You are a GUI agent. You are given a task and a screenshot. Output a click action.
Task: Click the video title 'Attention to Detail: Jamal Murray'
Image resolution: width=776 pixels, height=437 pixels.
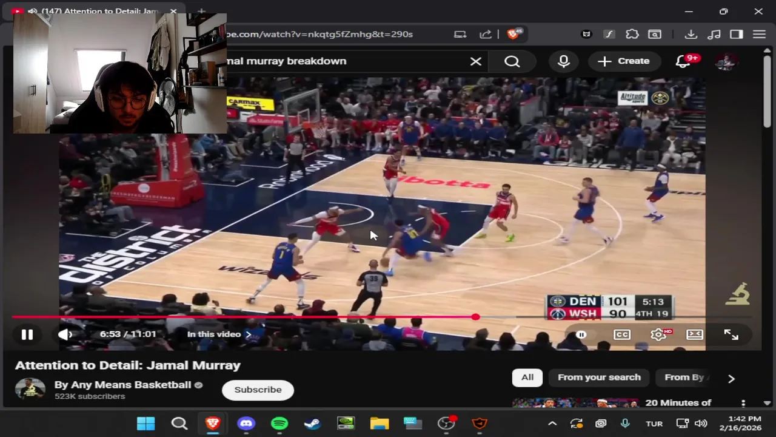[128, 365]
